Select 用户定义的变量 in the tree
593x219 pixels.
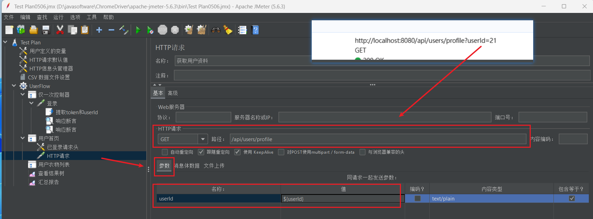pos(48,51)
